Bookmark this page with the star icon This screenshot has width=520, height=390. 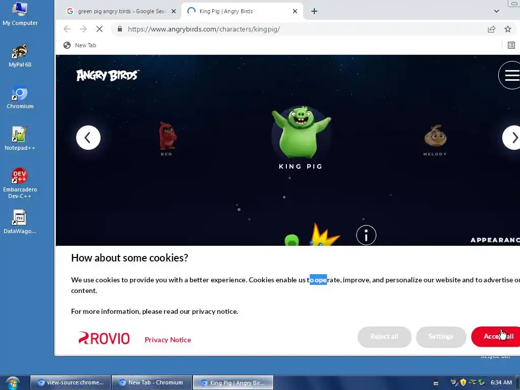coord(508,29)
